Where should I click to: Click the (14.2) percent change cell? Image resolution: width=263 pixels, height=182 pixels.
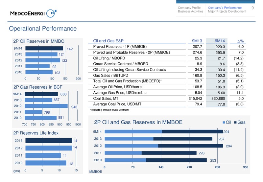coord(239,58)
